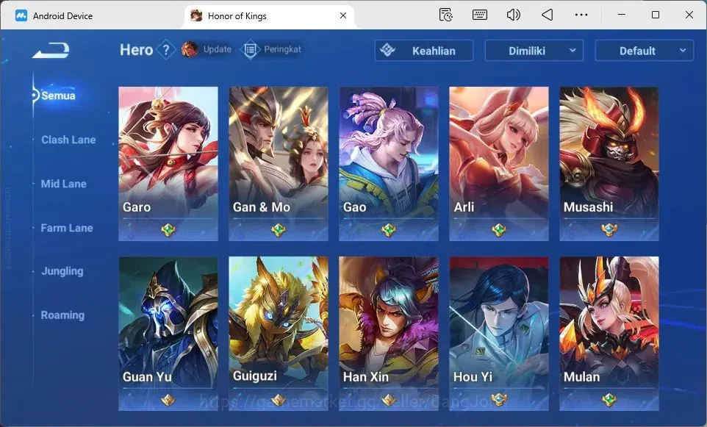Click Musashi's mastery badge icon
Image resolution: width=707 pixels, height=427 pixels.
609,230
